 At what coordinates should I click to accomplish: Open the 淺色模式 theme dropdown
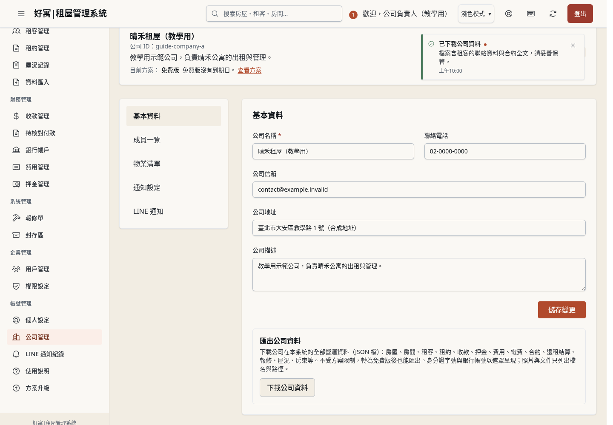476,14
